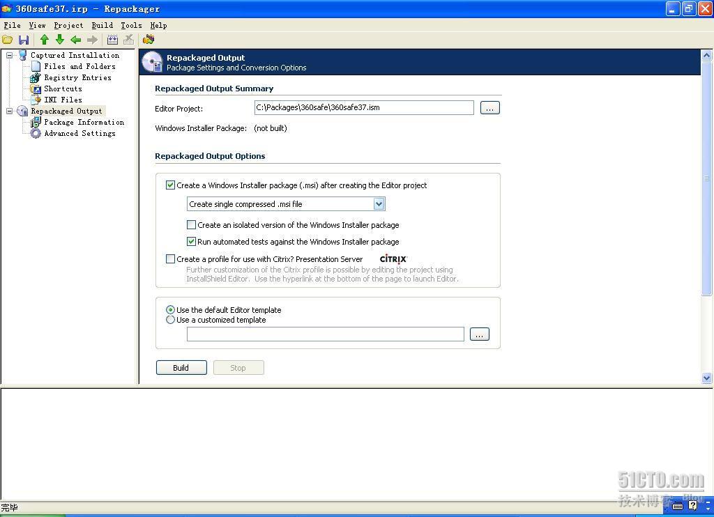Select the Advanced Settings gear icon

[x=36, y=133]
